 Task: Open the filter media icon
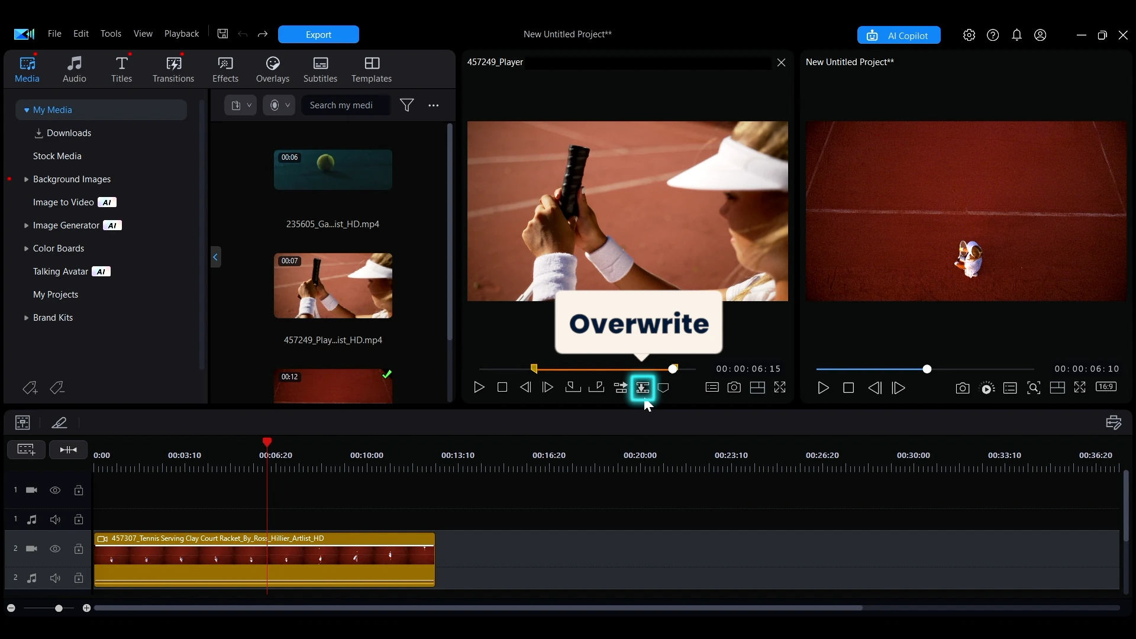tap(407, 105)
